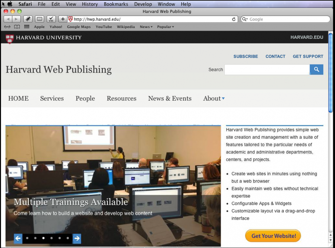
Task: Open the View menu
Action: coord(71,4)
